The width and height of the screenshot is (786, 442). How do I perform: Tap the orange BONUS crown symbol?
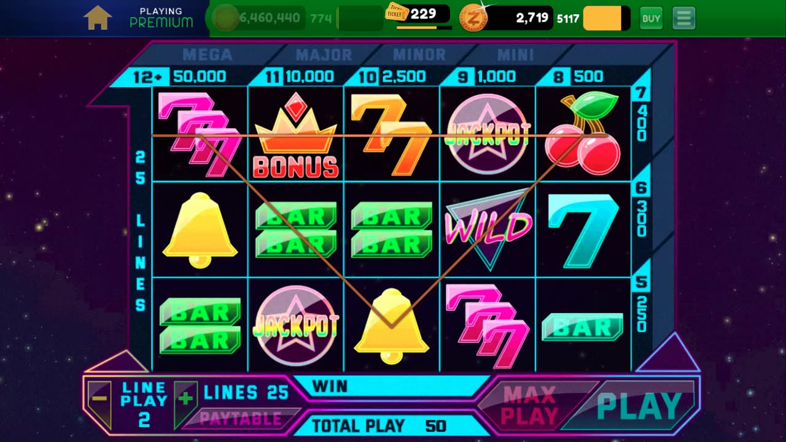(295, 136)
